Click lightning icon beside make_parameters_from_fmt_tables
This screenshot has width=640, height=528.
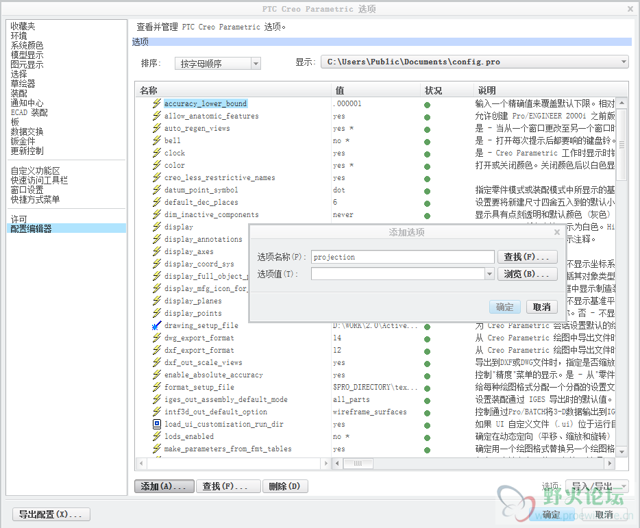[x=157, y=449]
